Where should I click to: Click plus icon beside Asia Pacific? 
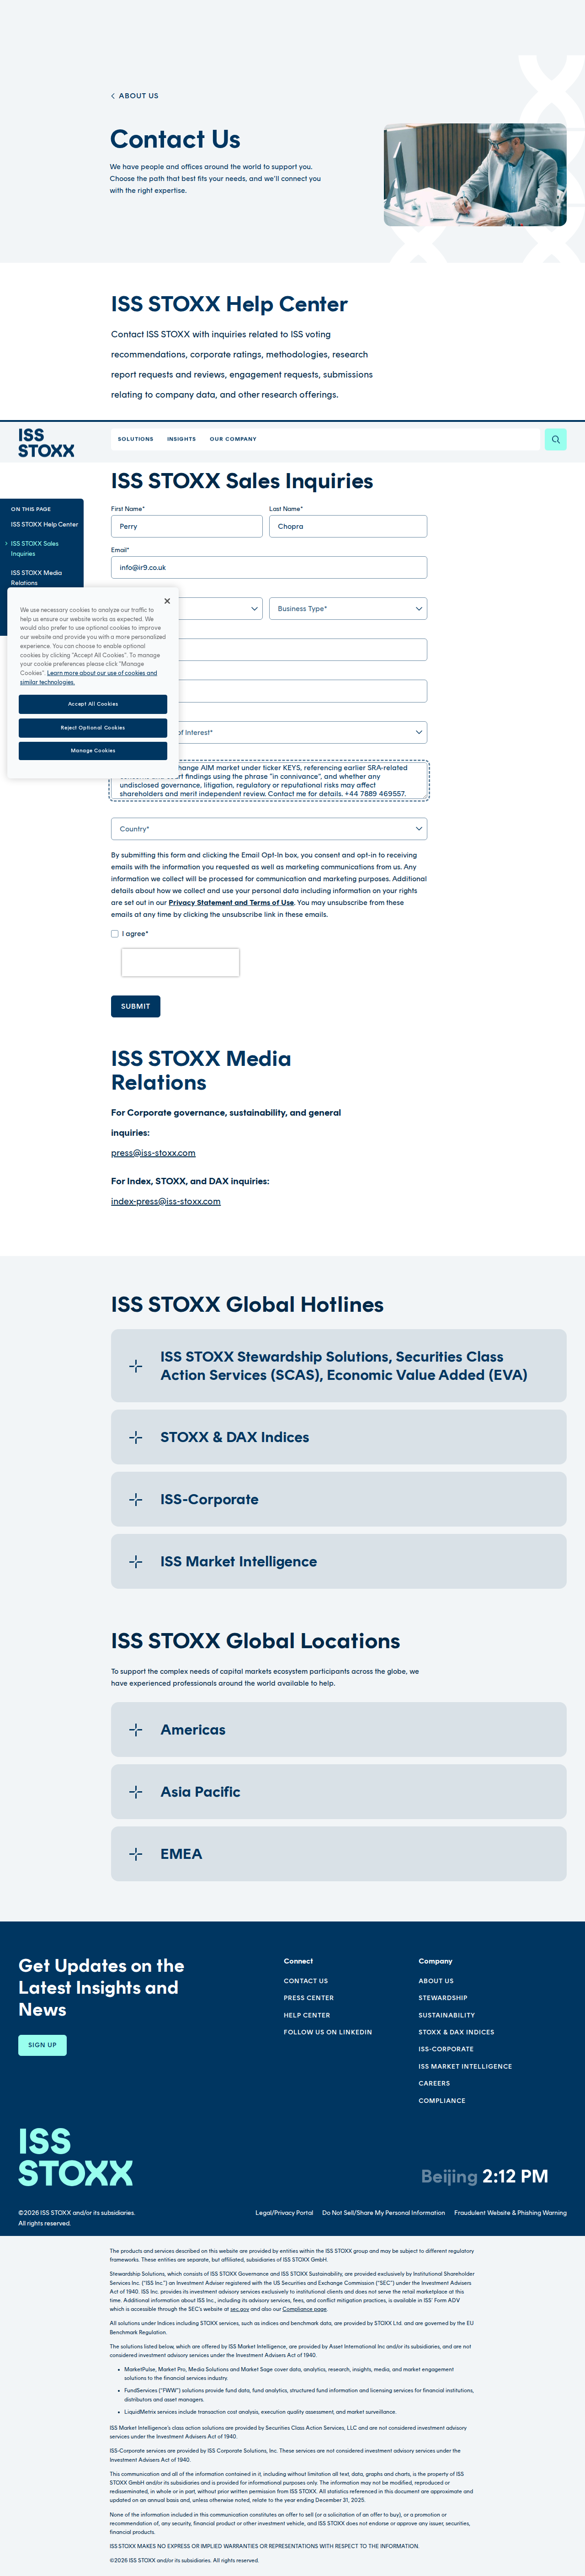click(136, 1792)
